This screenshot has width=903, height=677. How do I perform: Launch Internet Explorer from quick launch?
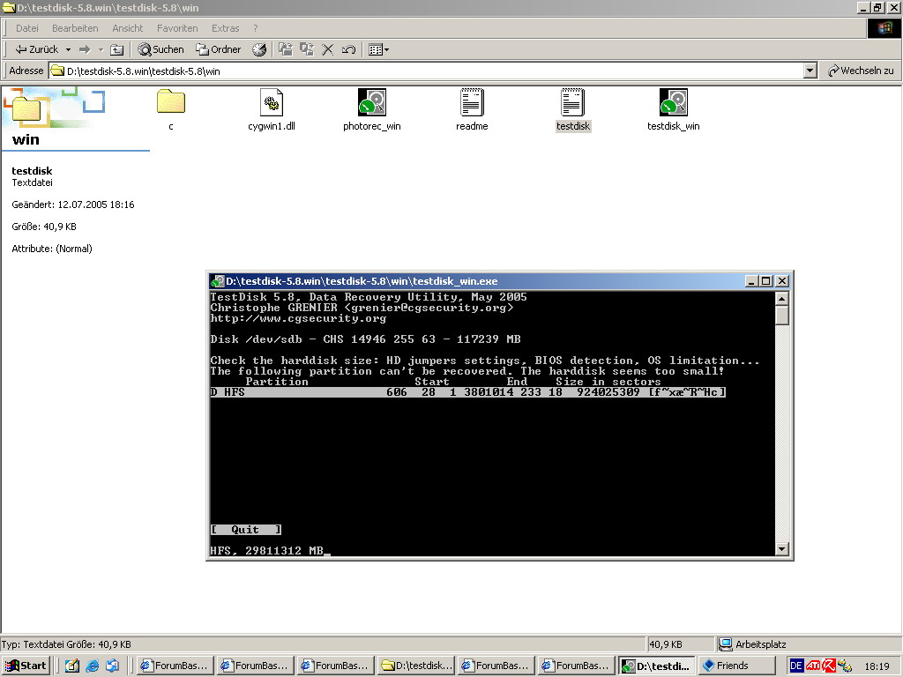pos(92,666)
